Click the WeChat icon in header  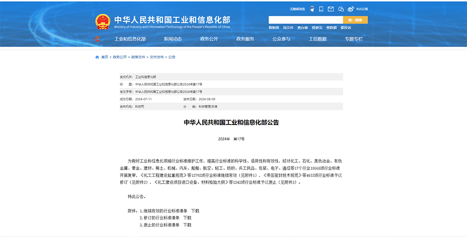[x=341, y=9]
